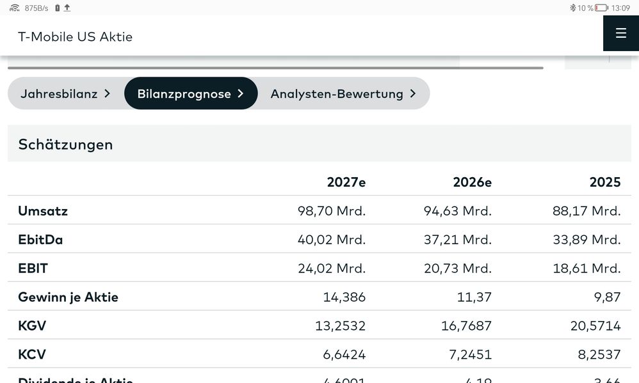Image resolution: width=639 pixels, height=383 pixels.
Task: Click the KCV value 7,2451
Action: pos(470,354)
